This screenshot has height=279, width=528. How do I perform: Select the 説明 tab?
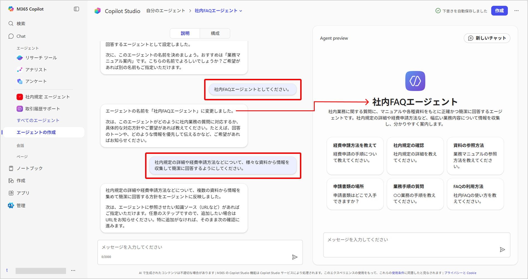coord(185,33)
